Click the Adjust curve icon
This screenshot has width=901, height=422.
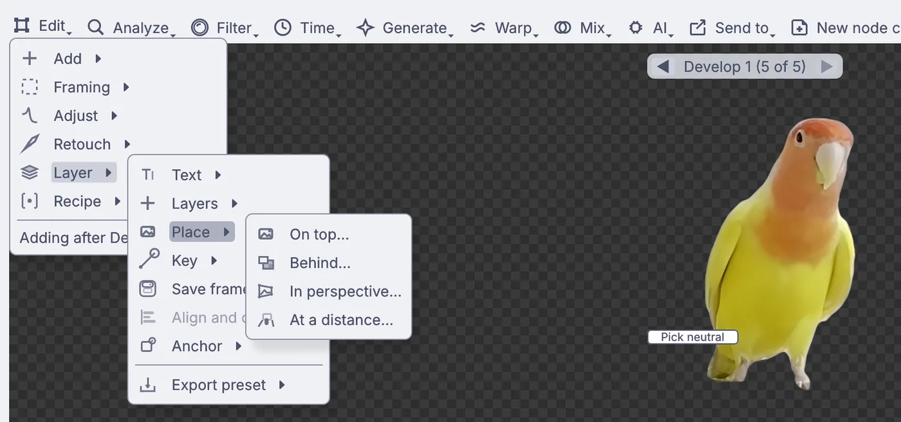(30, 116)
